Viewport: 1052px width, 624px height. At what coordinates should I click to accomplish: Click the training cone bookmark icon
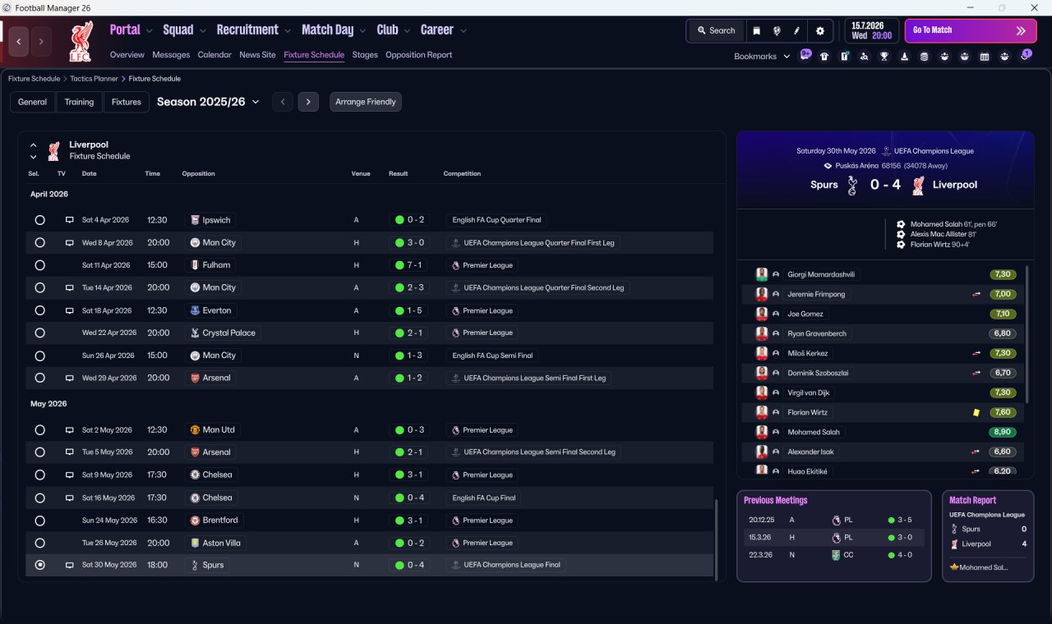[x=904, y=57]
